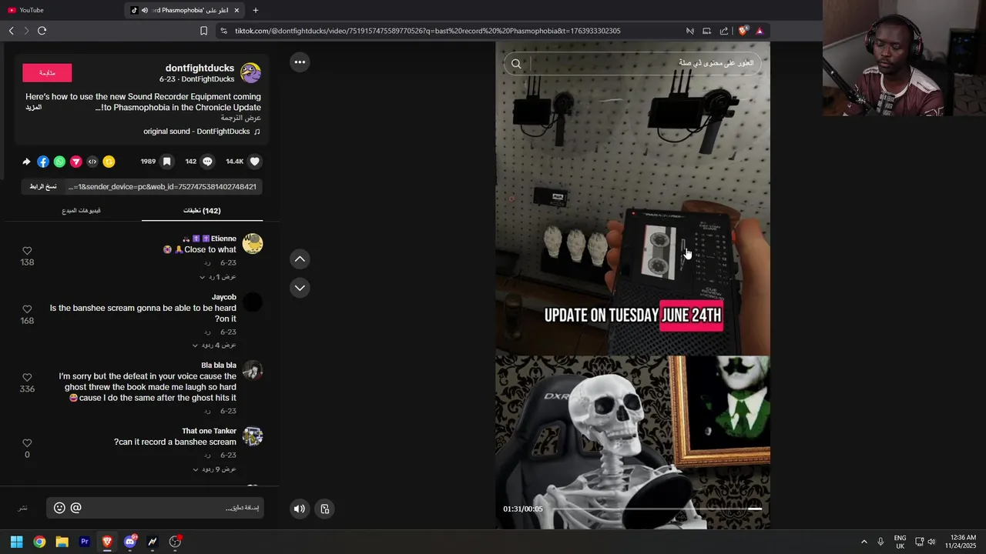Bookmark the video via icon showing 1989

[x=167, y=162]
